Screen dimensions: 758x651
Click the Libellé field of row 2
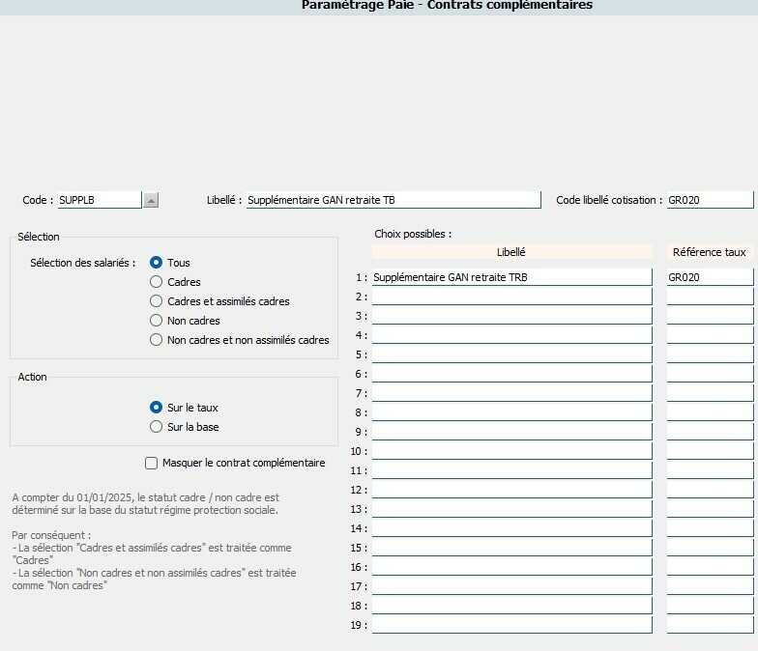pyautogui.click(x=512, y=297)
